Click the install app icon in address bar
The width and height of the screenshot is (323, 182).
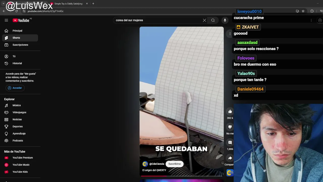coord(297,11)
